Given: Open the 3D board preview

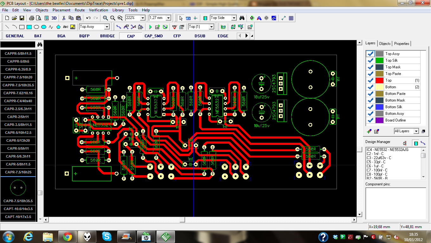Looking at the screenshot, I should [53, 18].
